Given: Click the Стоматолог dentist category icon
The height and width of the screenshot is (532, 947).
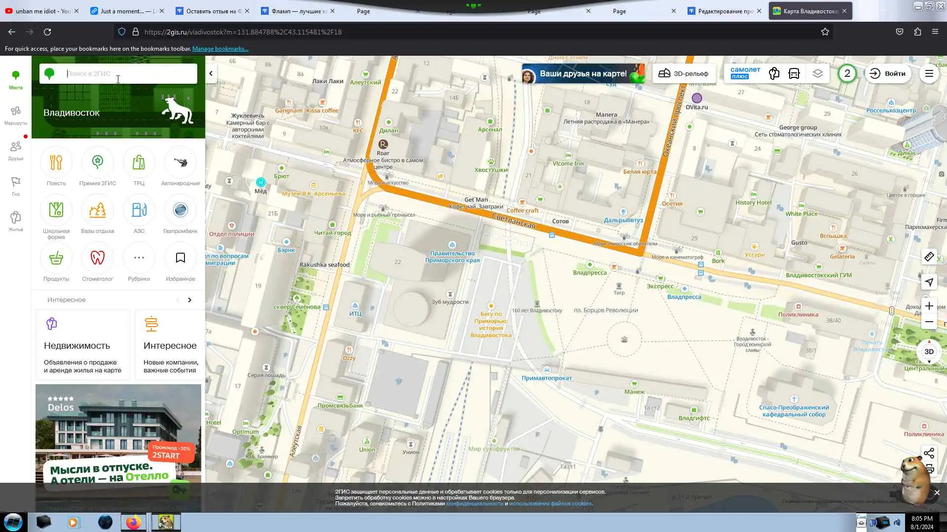Looking at the screenshot, I should 97,258.
